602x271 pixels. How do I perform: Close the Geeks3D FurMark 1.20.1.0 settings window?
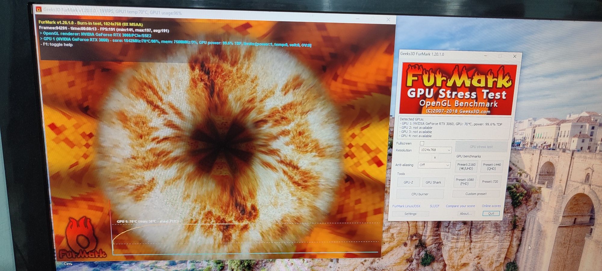515,56
